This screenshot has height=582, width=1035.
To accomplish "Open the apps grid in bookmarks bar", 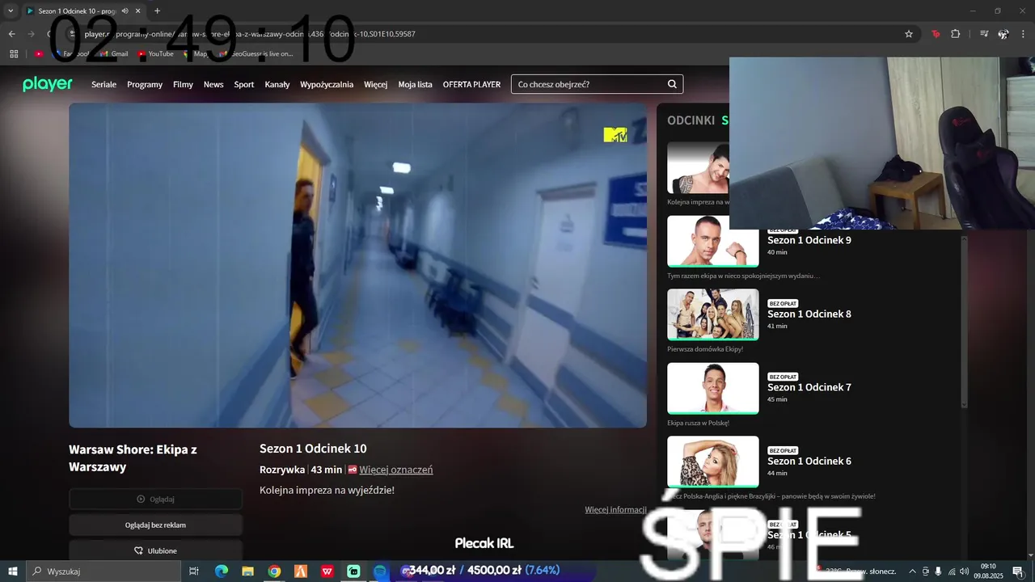I will click(14, 53).
